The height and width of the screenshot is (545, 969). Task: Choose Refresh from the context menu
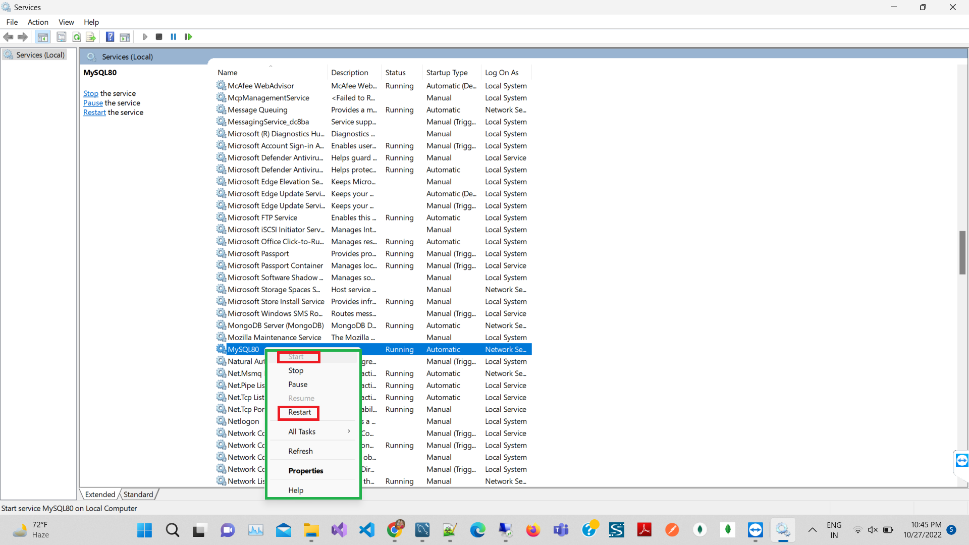pyautogui.click(x=300, y=451)
